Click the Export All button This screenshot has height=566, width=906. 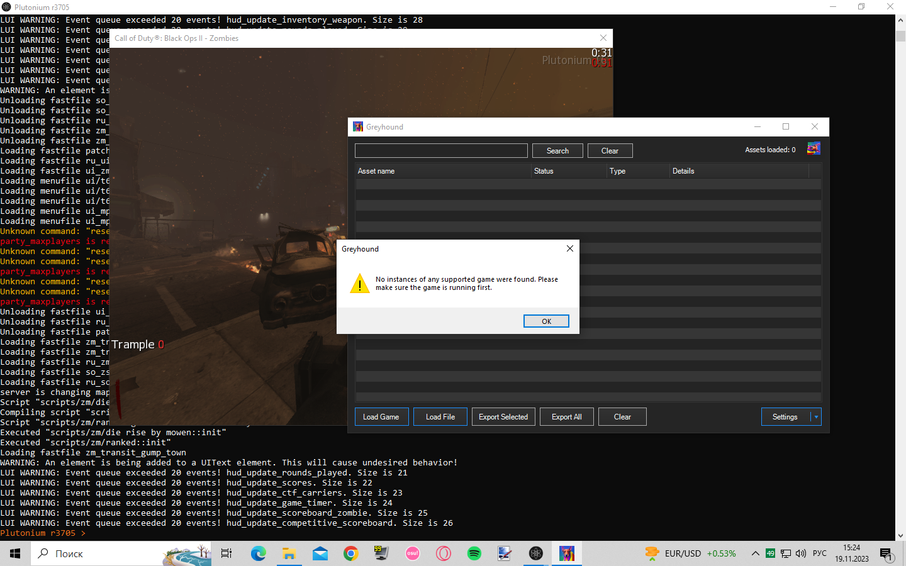point(567,417)
